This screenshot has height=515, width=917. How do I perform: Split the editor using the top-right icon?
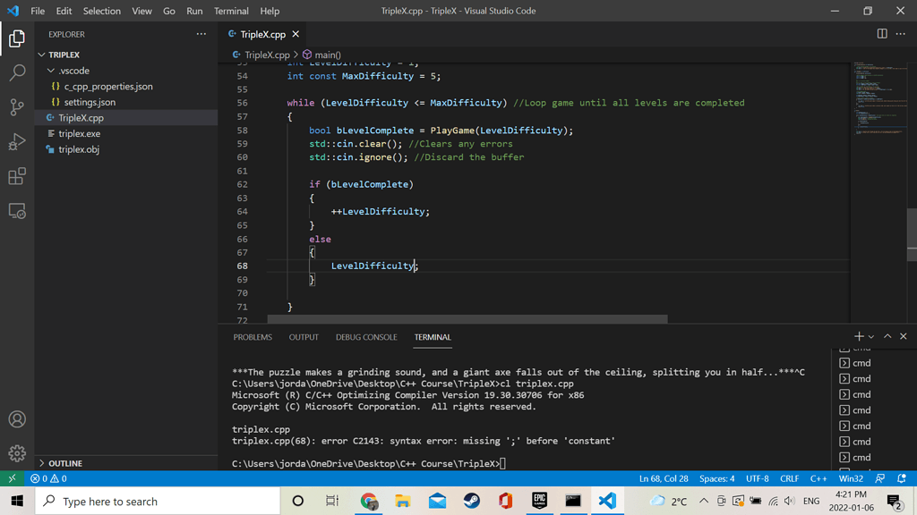[882, 32]
